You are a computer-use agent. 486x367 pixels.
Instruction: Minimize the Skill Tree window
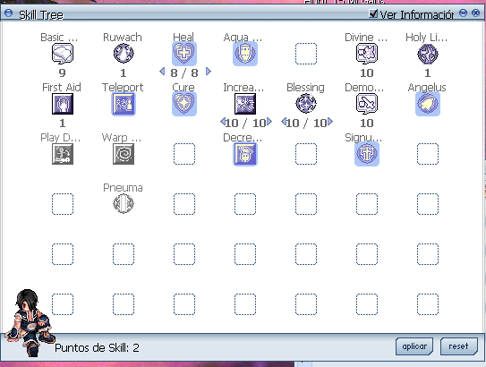click(463, 13)
